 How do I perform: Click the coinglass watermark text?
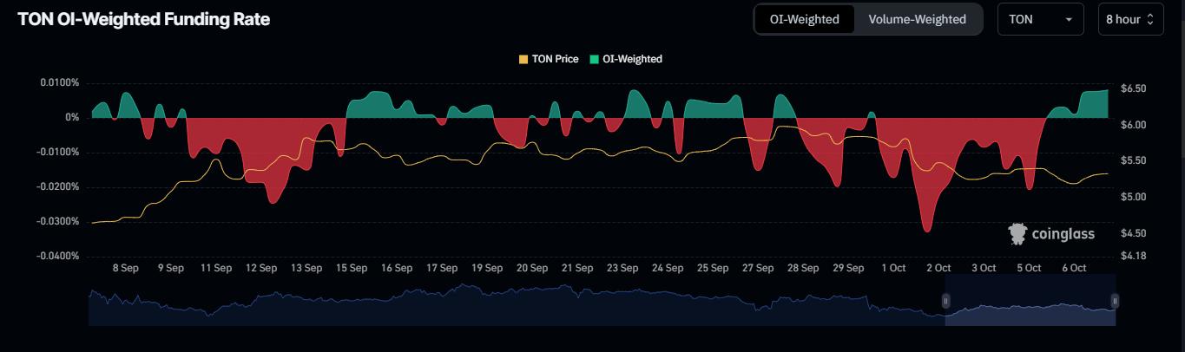[x=1063, y=234]
